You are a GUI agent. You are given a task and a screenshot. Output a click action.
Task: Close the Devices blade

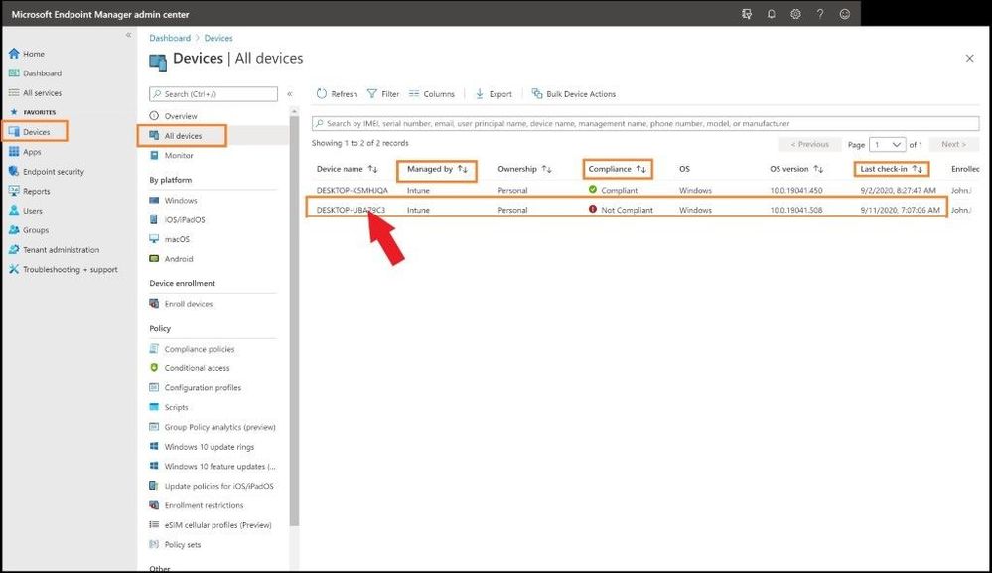(x=969, y=59)
